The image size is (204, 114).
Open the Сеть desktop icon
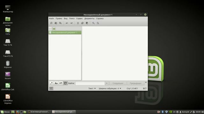pyautogui.click(x=8, y=31)
